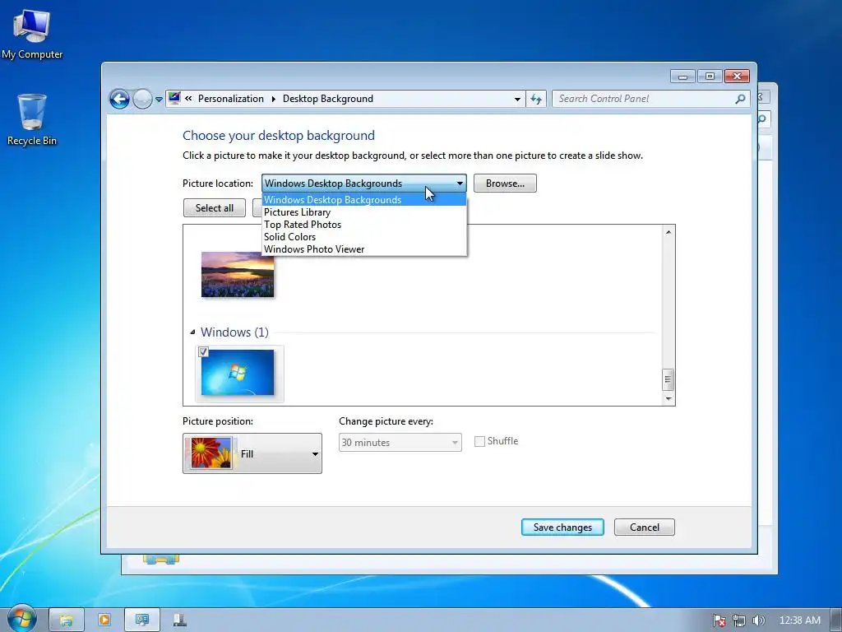
Task: Click the Browse... button
Action: coord(505,184)
